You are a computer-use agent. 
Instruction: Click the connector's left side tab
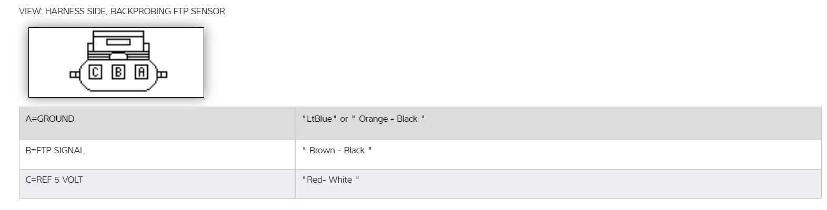point(73,75)
